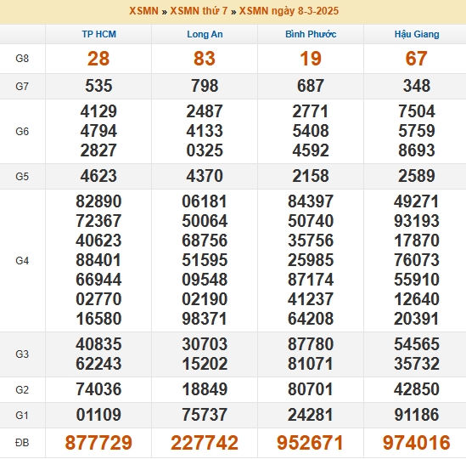
Task: Click G2 number 74036
Action: 98,389
